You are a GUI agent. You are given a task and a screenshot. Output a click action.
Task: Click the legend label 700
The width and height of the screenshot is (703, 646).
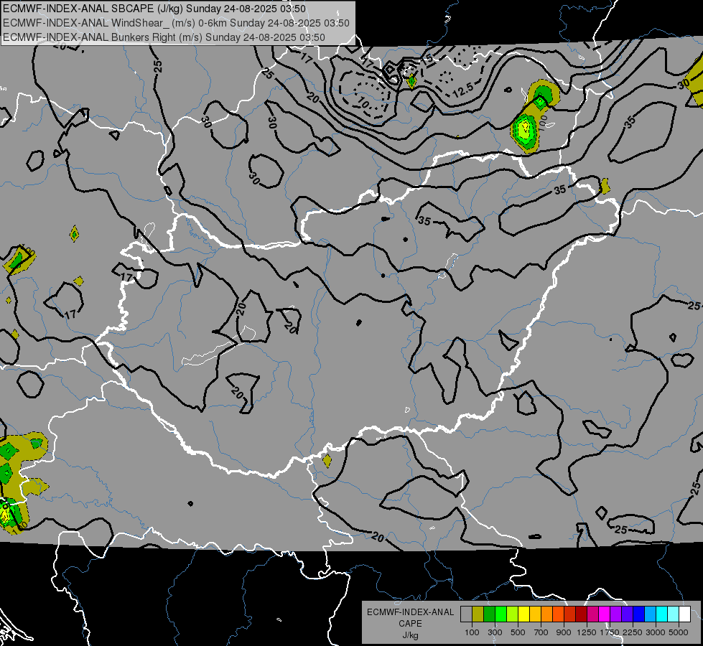pyautogui.click(x=541, y=633)
